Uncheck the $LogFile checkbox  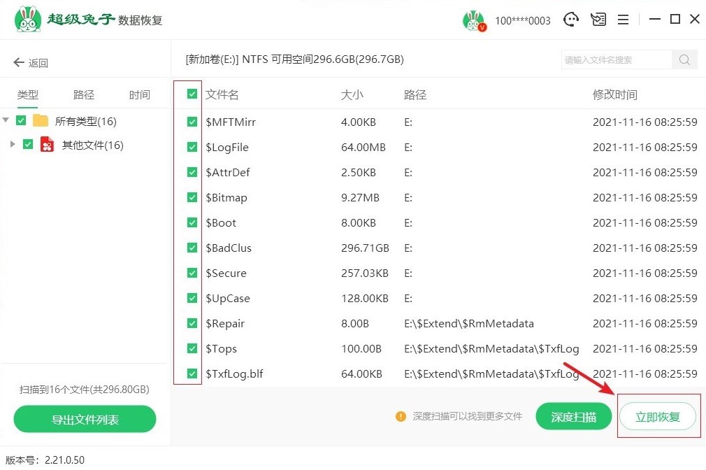click(x=192, y=148)
